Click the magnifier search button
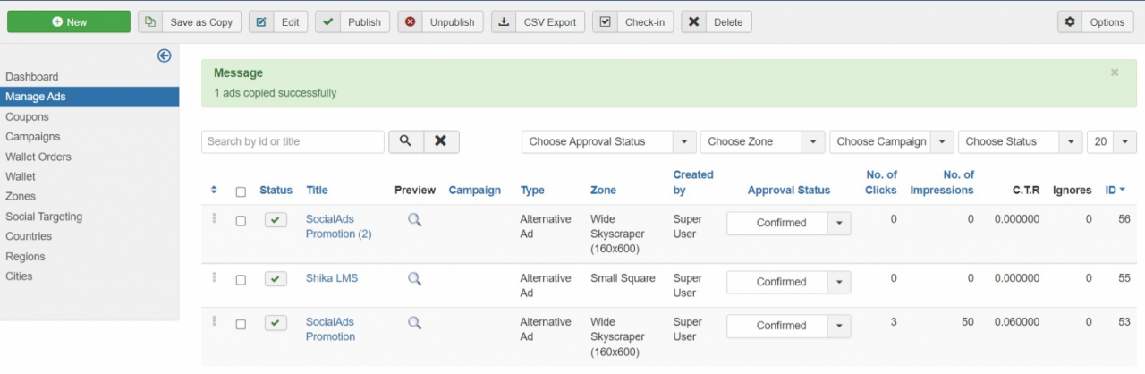1145x374 pixels. click(x=405, y=141)
